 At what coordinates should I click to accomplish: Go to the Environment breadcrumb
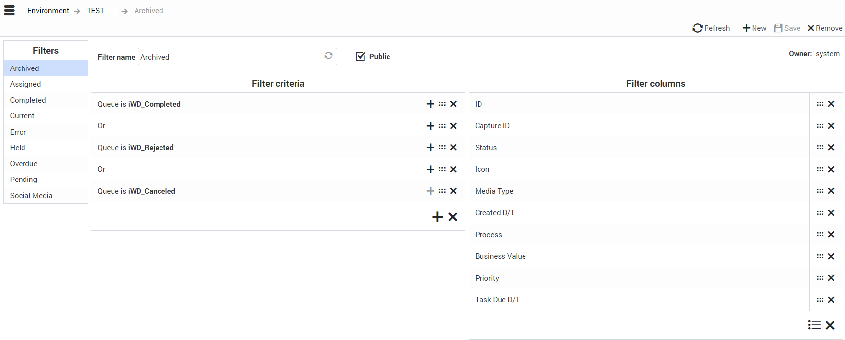[48, 11]
